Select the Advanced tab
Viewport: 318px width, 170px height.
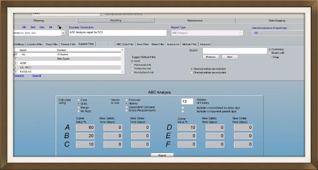(x=205, y=44)
